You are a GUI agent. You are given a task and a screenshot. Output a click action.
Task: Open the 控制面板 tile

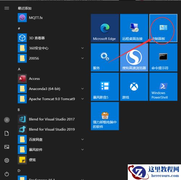(163, 28)
